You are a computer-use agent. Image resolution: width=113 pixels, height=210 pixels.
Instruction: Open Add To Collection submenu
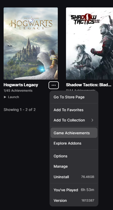click(74, 120)
